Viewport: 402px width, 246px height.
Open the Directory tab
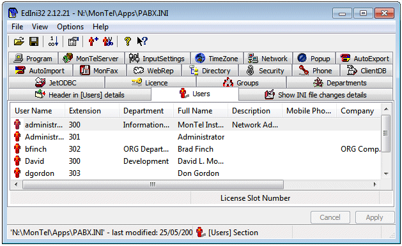210,70
